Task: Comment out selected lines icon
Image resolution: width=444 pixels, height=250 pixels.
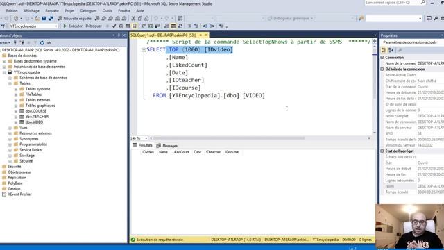Action: [x=189, y=26]
